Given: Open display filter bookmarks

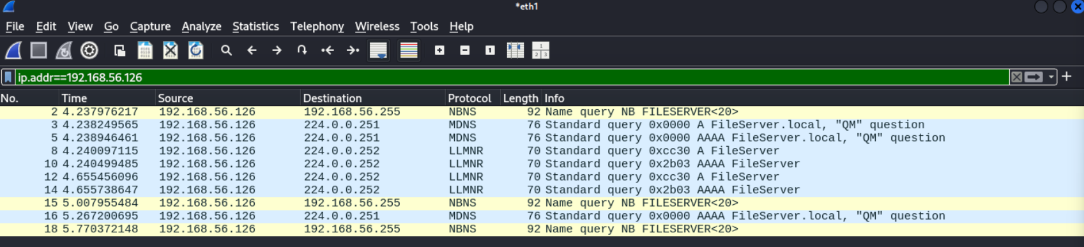Looking at the screenshot, I should [8, 77].
